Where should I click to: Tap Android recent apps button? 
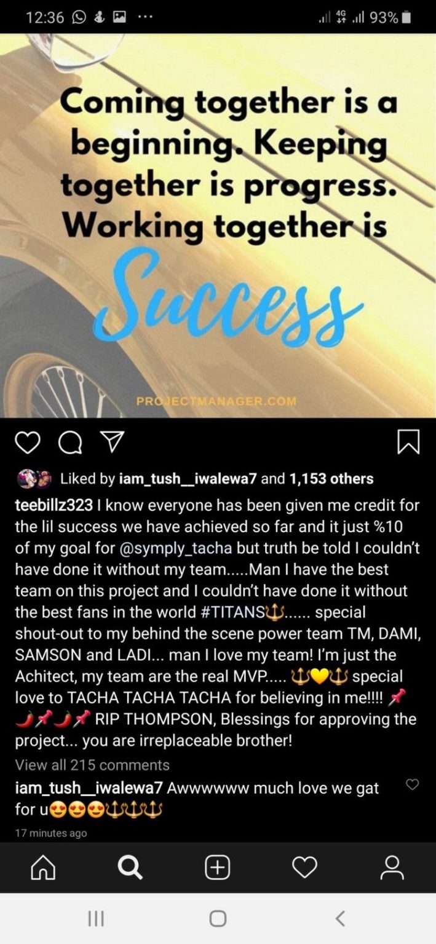(x=96, y=918)
